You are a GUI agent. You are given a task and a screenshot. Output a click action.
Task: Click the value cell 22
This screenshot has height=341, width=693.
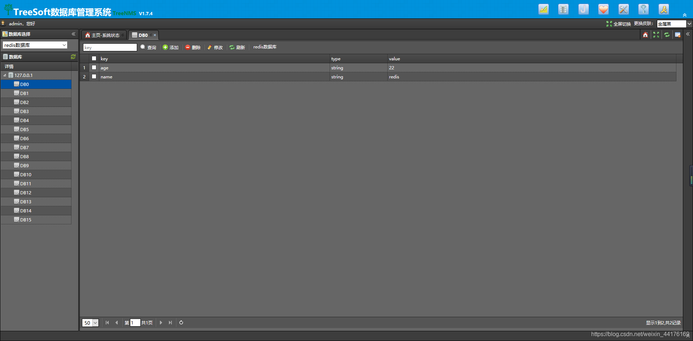(x=532, y=68)
